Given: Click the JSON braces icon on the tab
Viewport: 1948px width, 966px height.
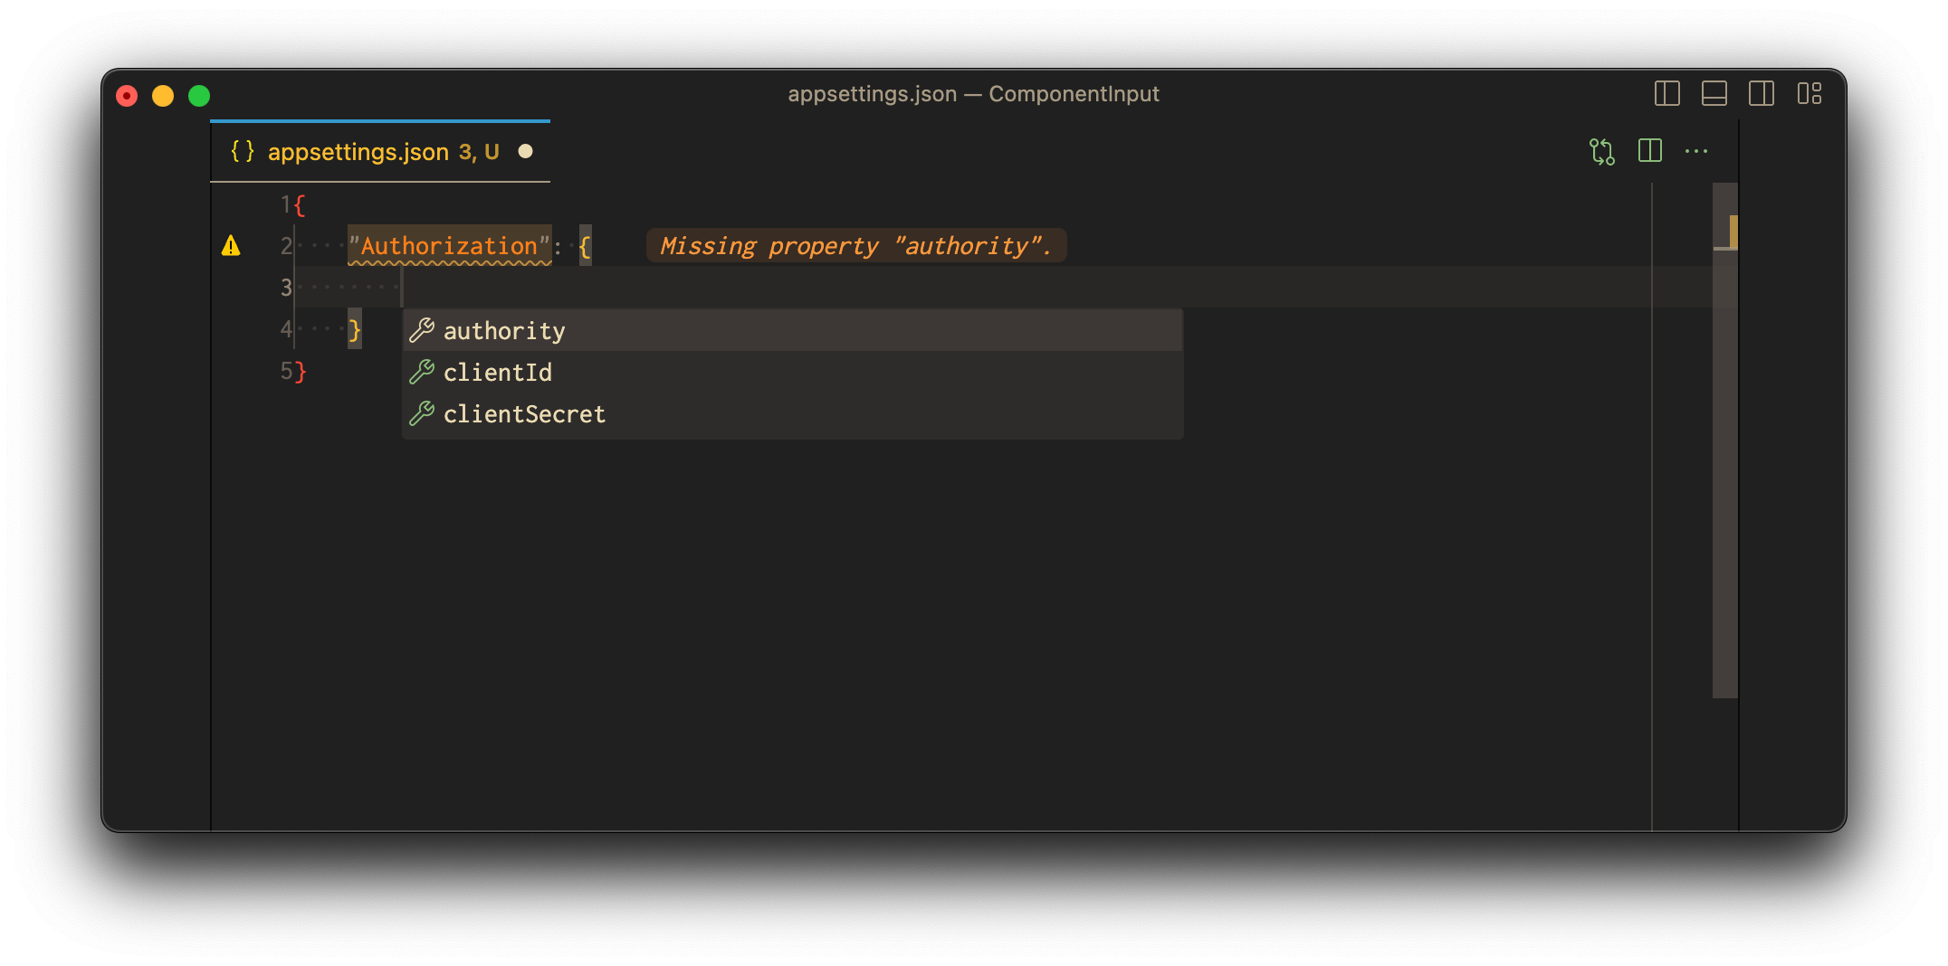Looking at the screenshot, I should (242, 151).
